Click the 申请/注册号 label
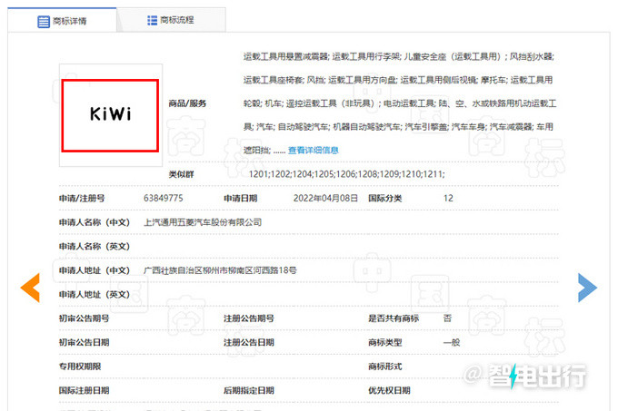Screen dimensions: 618x411 (x=82, y=198)
